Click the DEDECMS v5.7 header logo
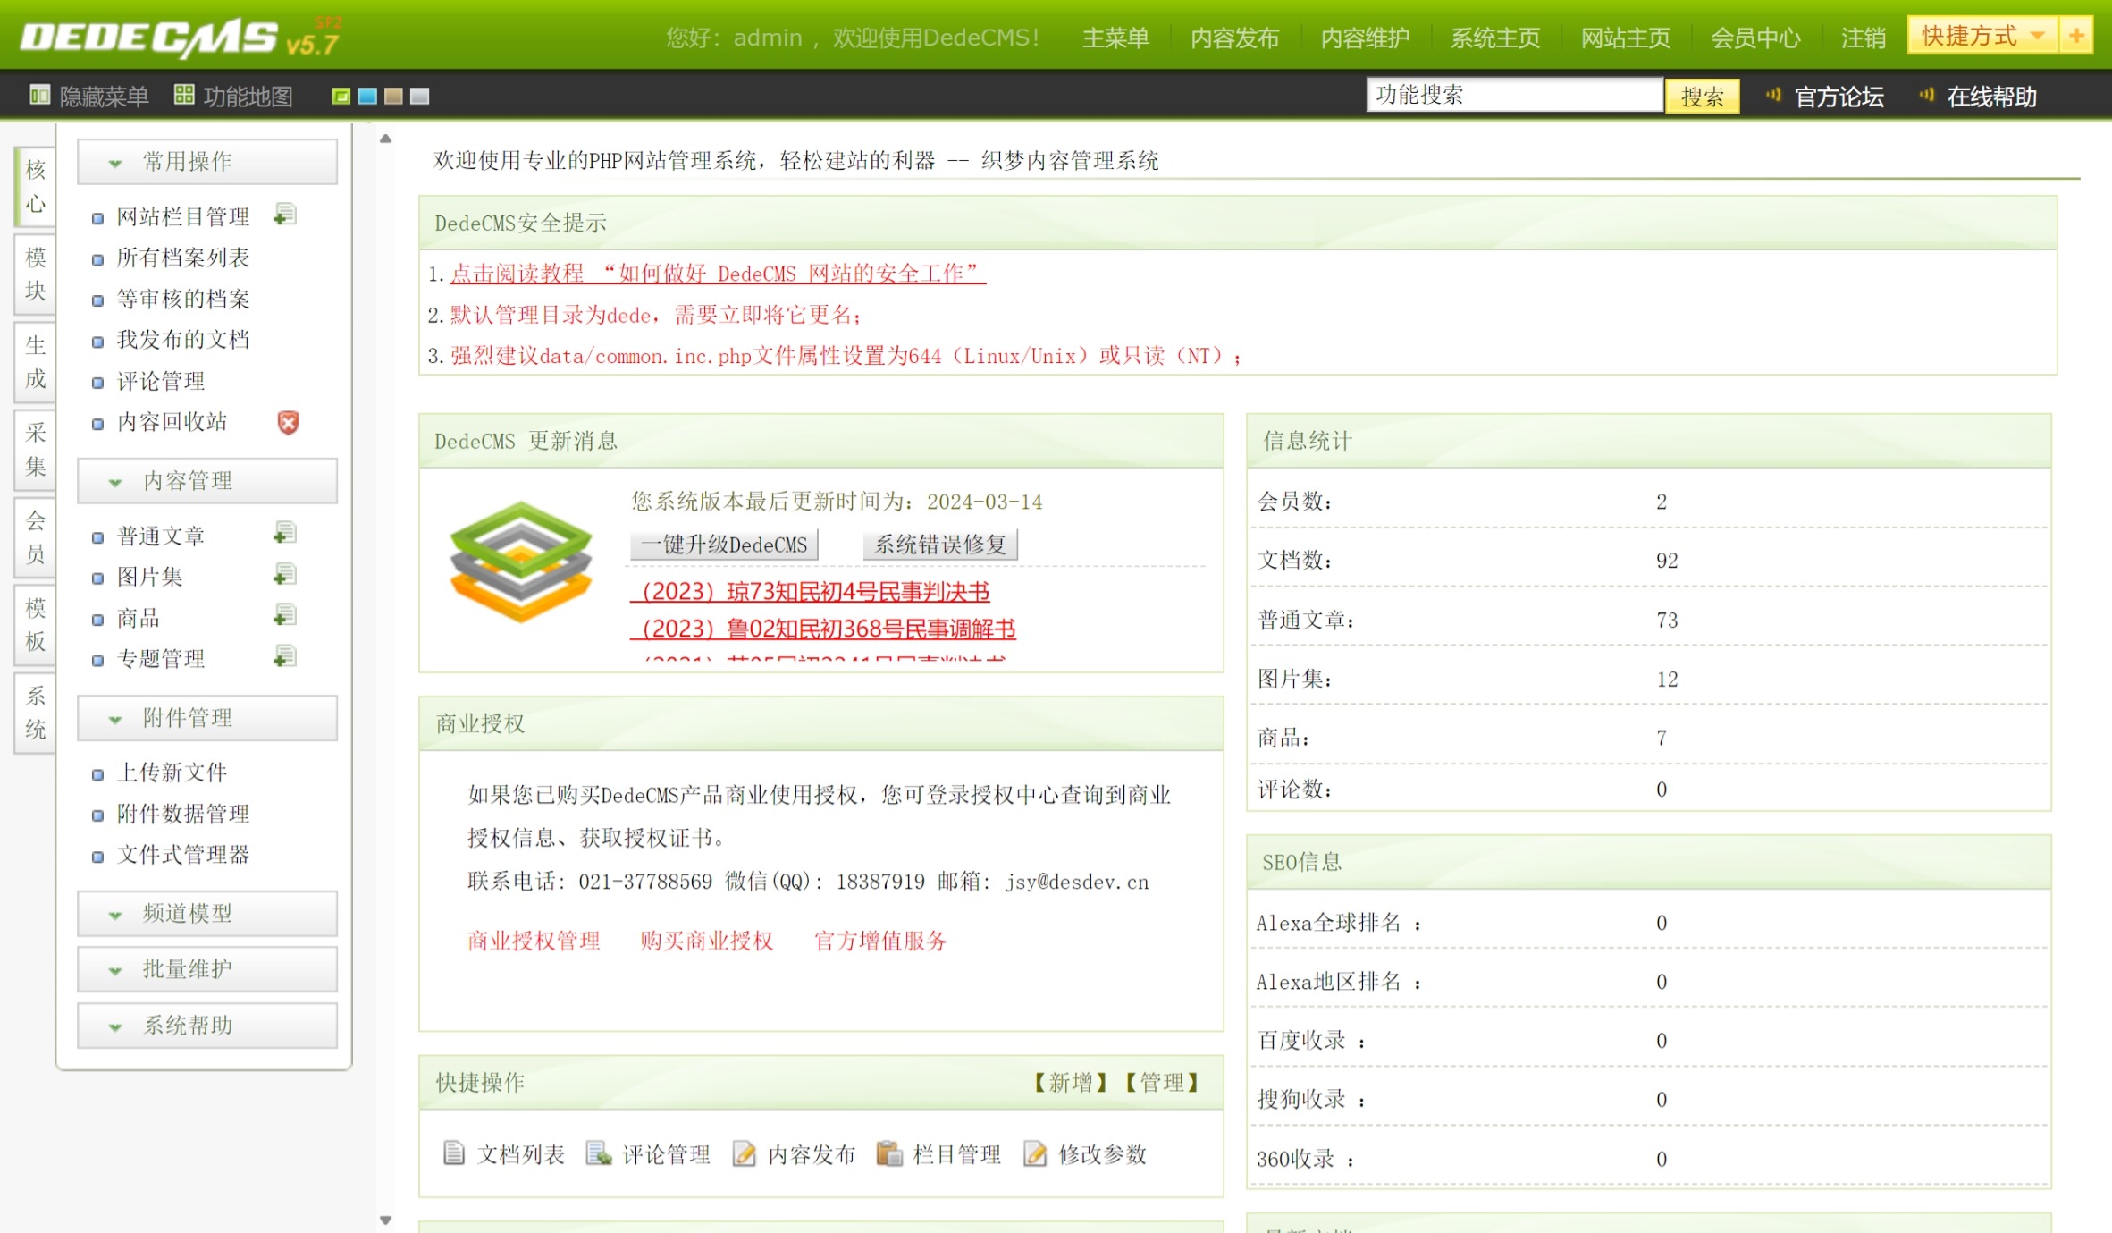The width and height of the screenshot is (2112, 1233). [x=181, y=38]
